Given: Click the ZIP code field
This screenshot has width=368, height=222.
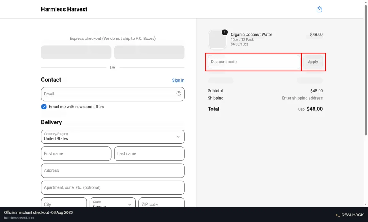Looking at the screenshot, I should pos(161,202).
